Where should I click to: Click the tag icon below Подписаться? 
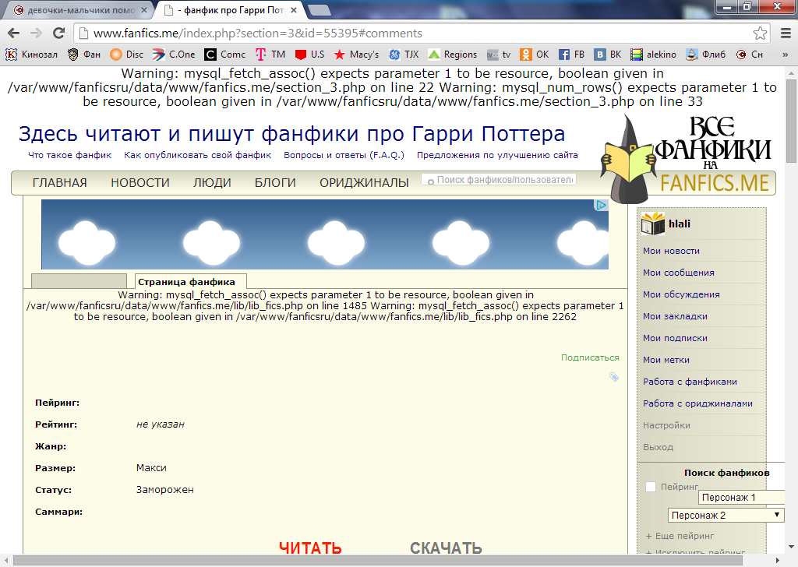(x=615, y=376)
